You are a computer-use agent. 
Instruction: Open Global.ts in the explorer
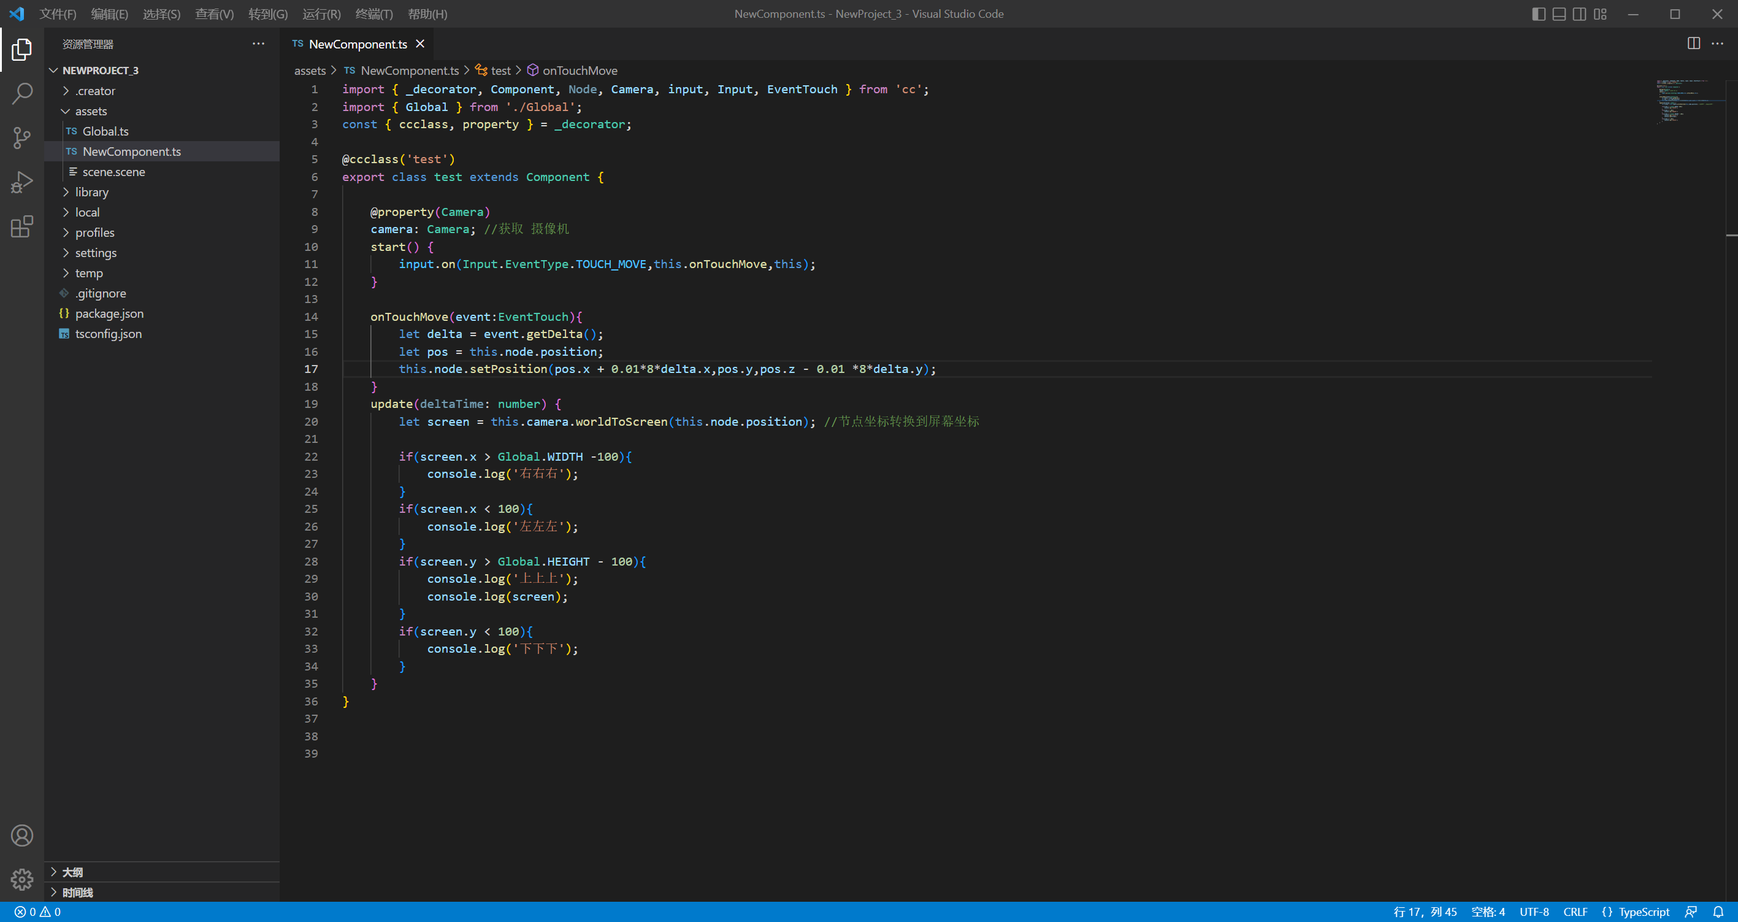tap(105, 132)
